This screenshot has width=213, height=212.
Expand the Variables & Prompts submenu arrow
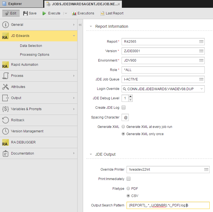click(x=74, y=109)
